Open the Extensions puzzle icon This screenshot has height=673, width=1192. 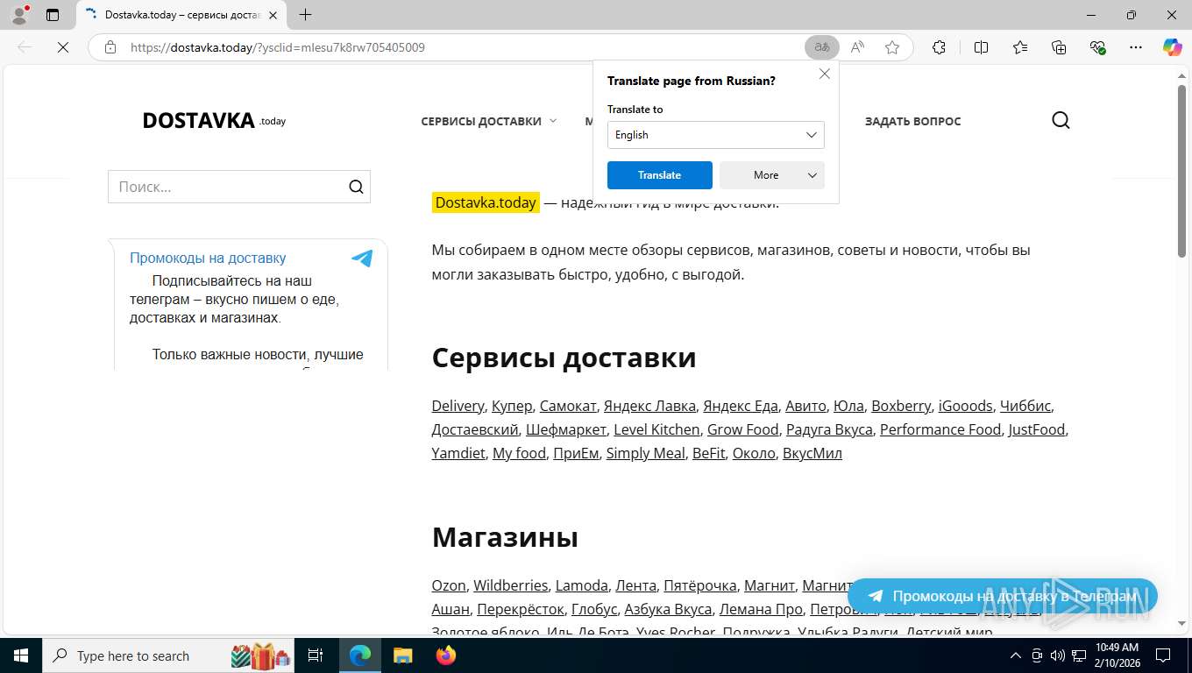(x=939, y=47)
